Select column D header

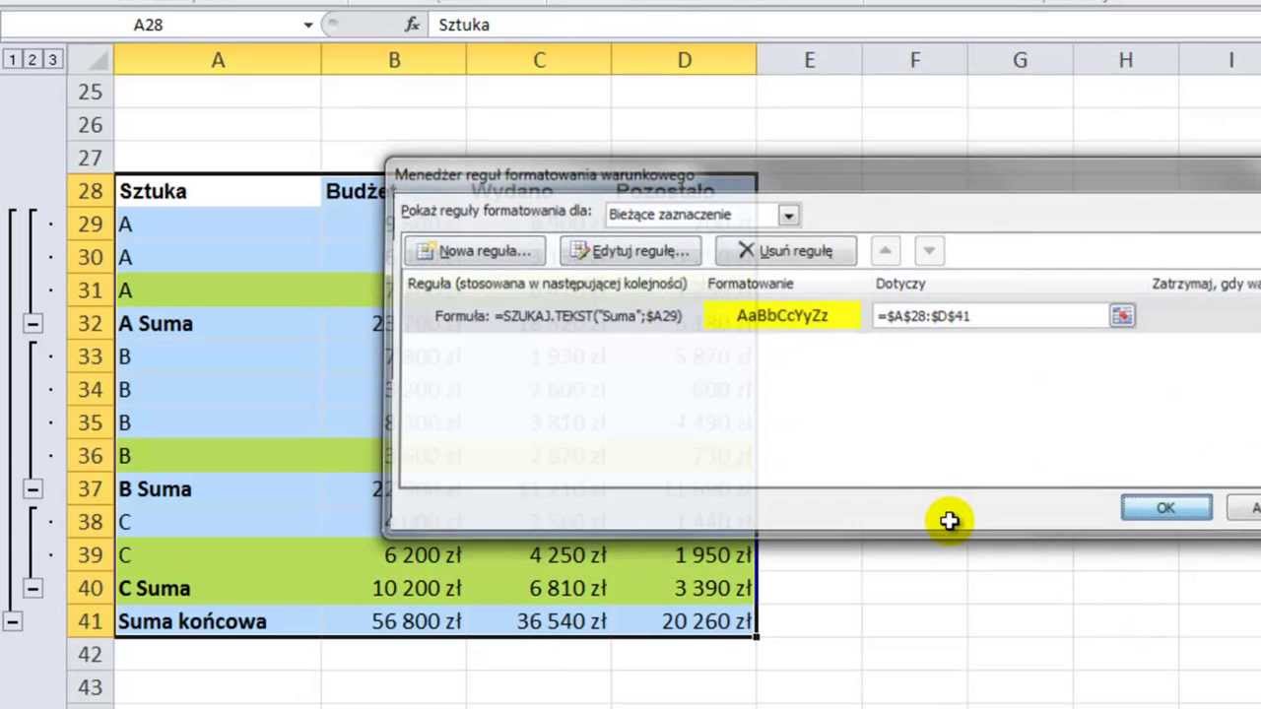coord(684,60)
